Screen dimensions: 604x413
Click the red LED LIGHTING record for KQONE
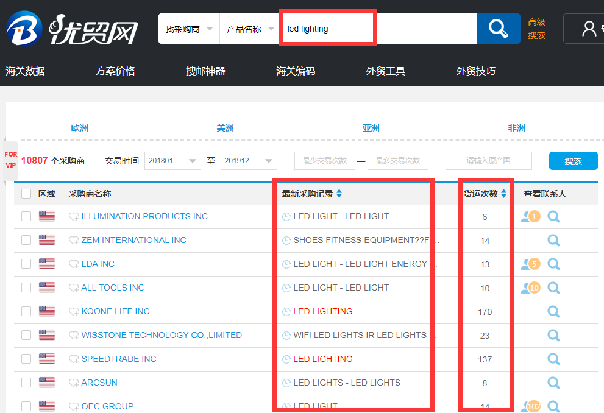323,312
